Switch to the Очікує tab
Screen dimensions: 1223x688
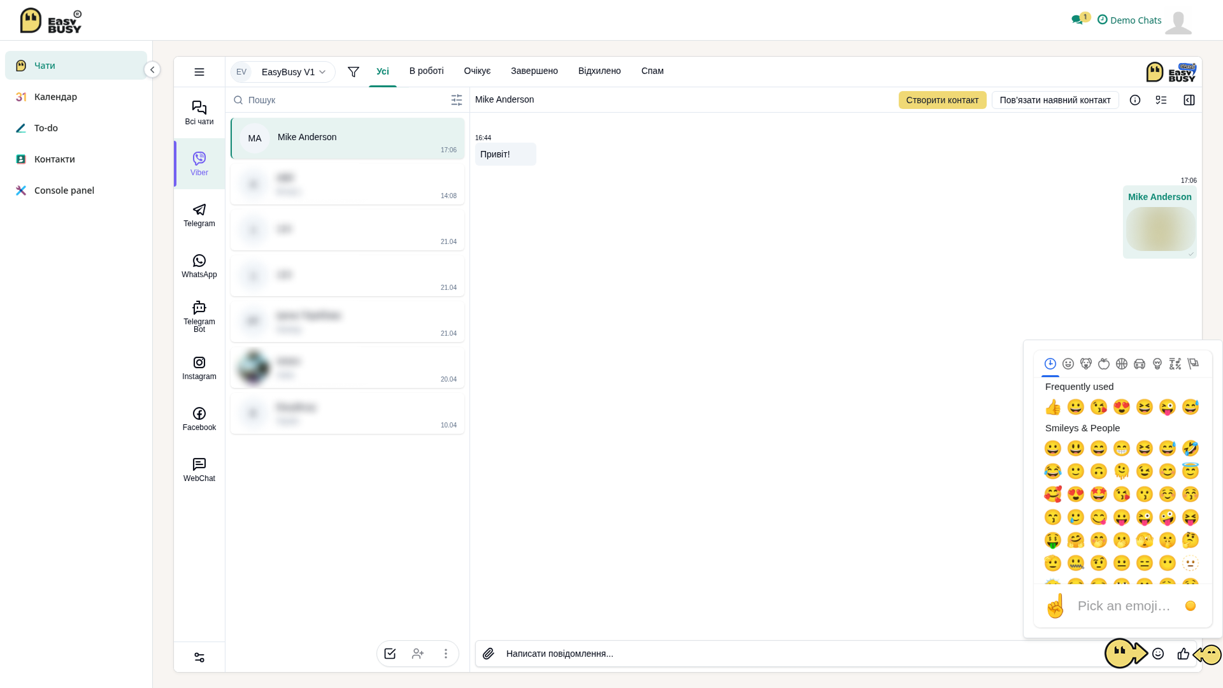[x=477, y=71]
